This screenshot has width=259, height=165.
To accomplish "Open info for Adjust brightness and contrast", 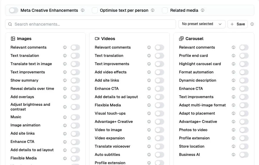I will click(x=65, y=107).
